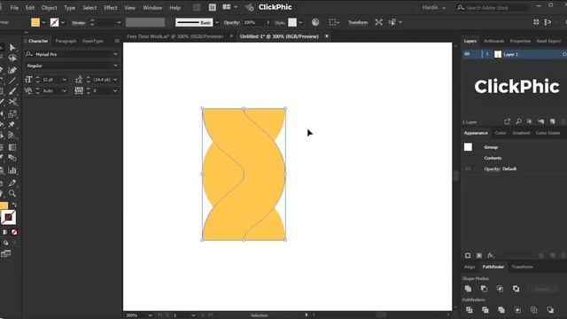Open zoom level 300% dropdown
This screenshot has height=319, width=567.
click(x=150, y=315)
